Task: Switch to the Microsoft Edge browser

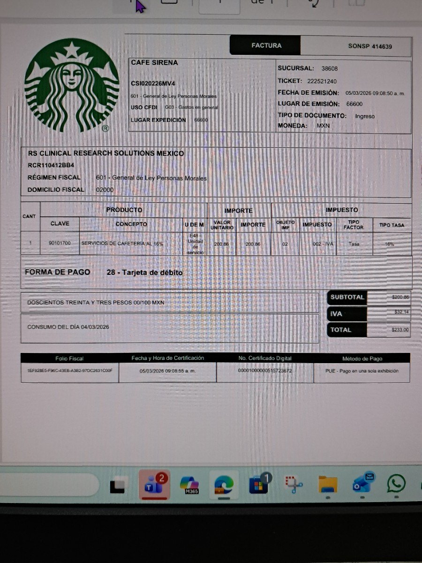Action: 224,485
